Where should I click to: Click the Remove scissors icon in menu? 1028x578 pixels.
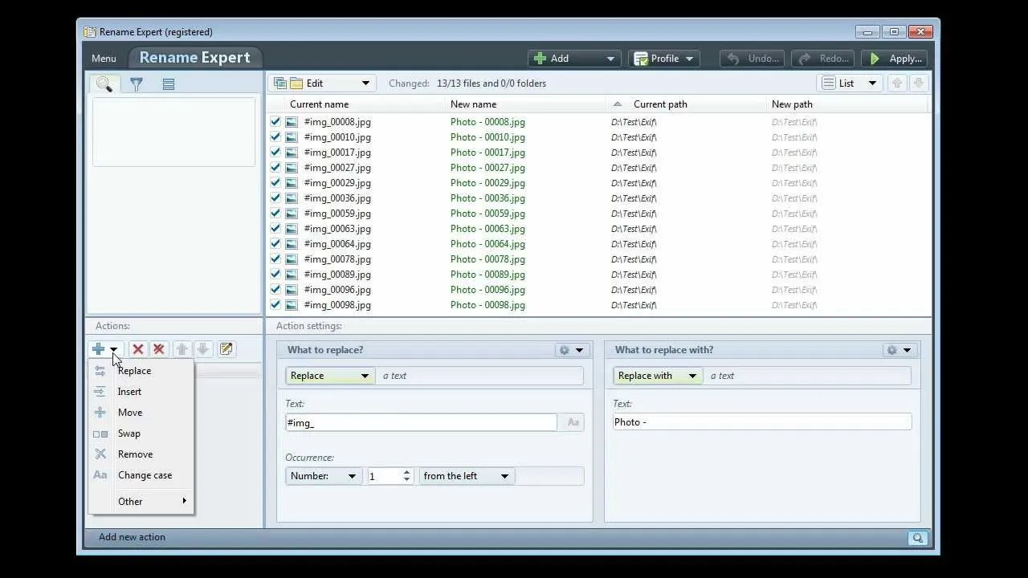tap(100, 454)
